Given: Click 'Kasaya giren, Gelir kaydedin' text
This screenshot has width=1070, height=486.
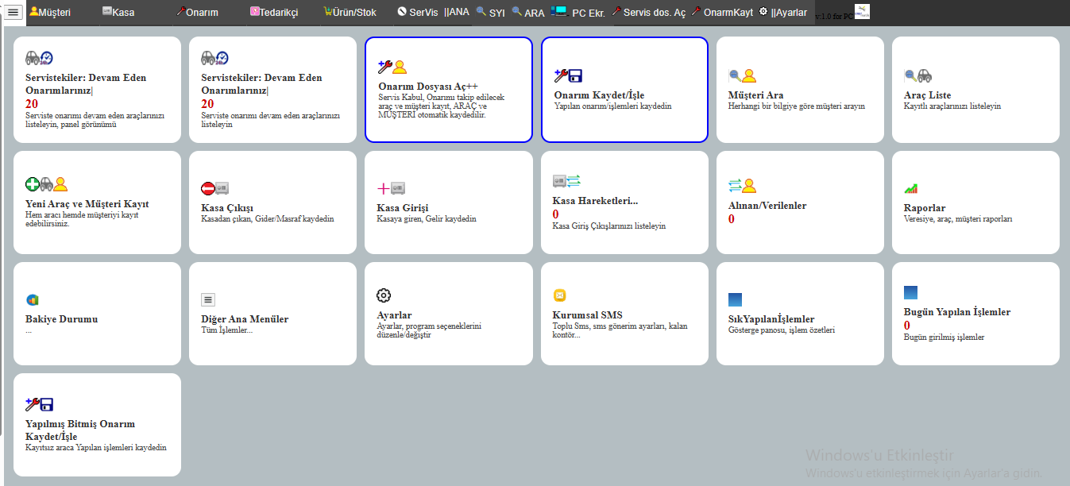Looking at the screenshot, I should [x=427, y=218].
